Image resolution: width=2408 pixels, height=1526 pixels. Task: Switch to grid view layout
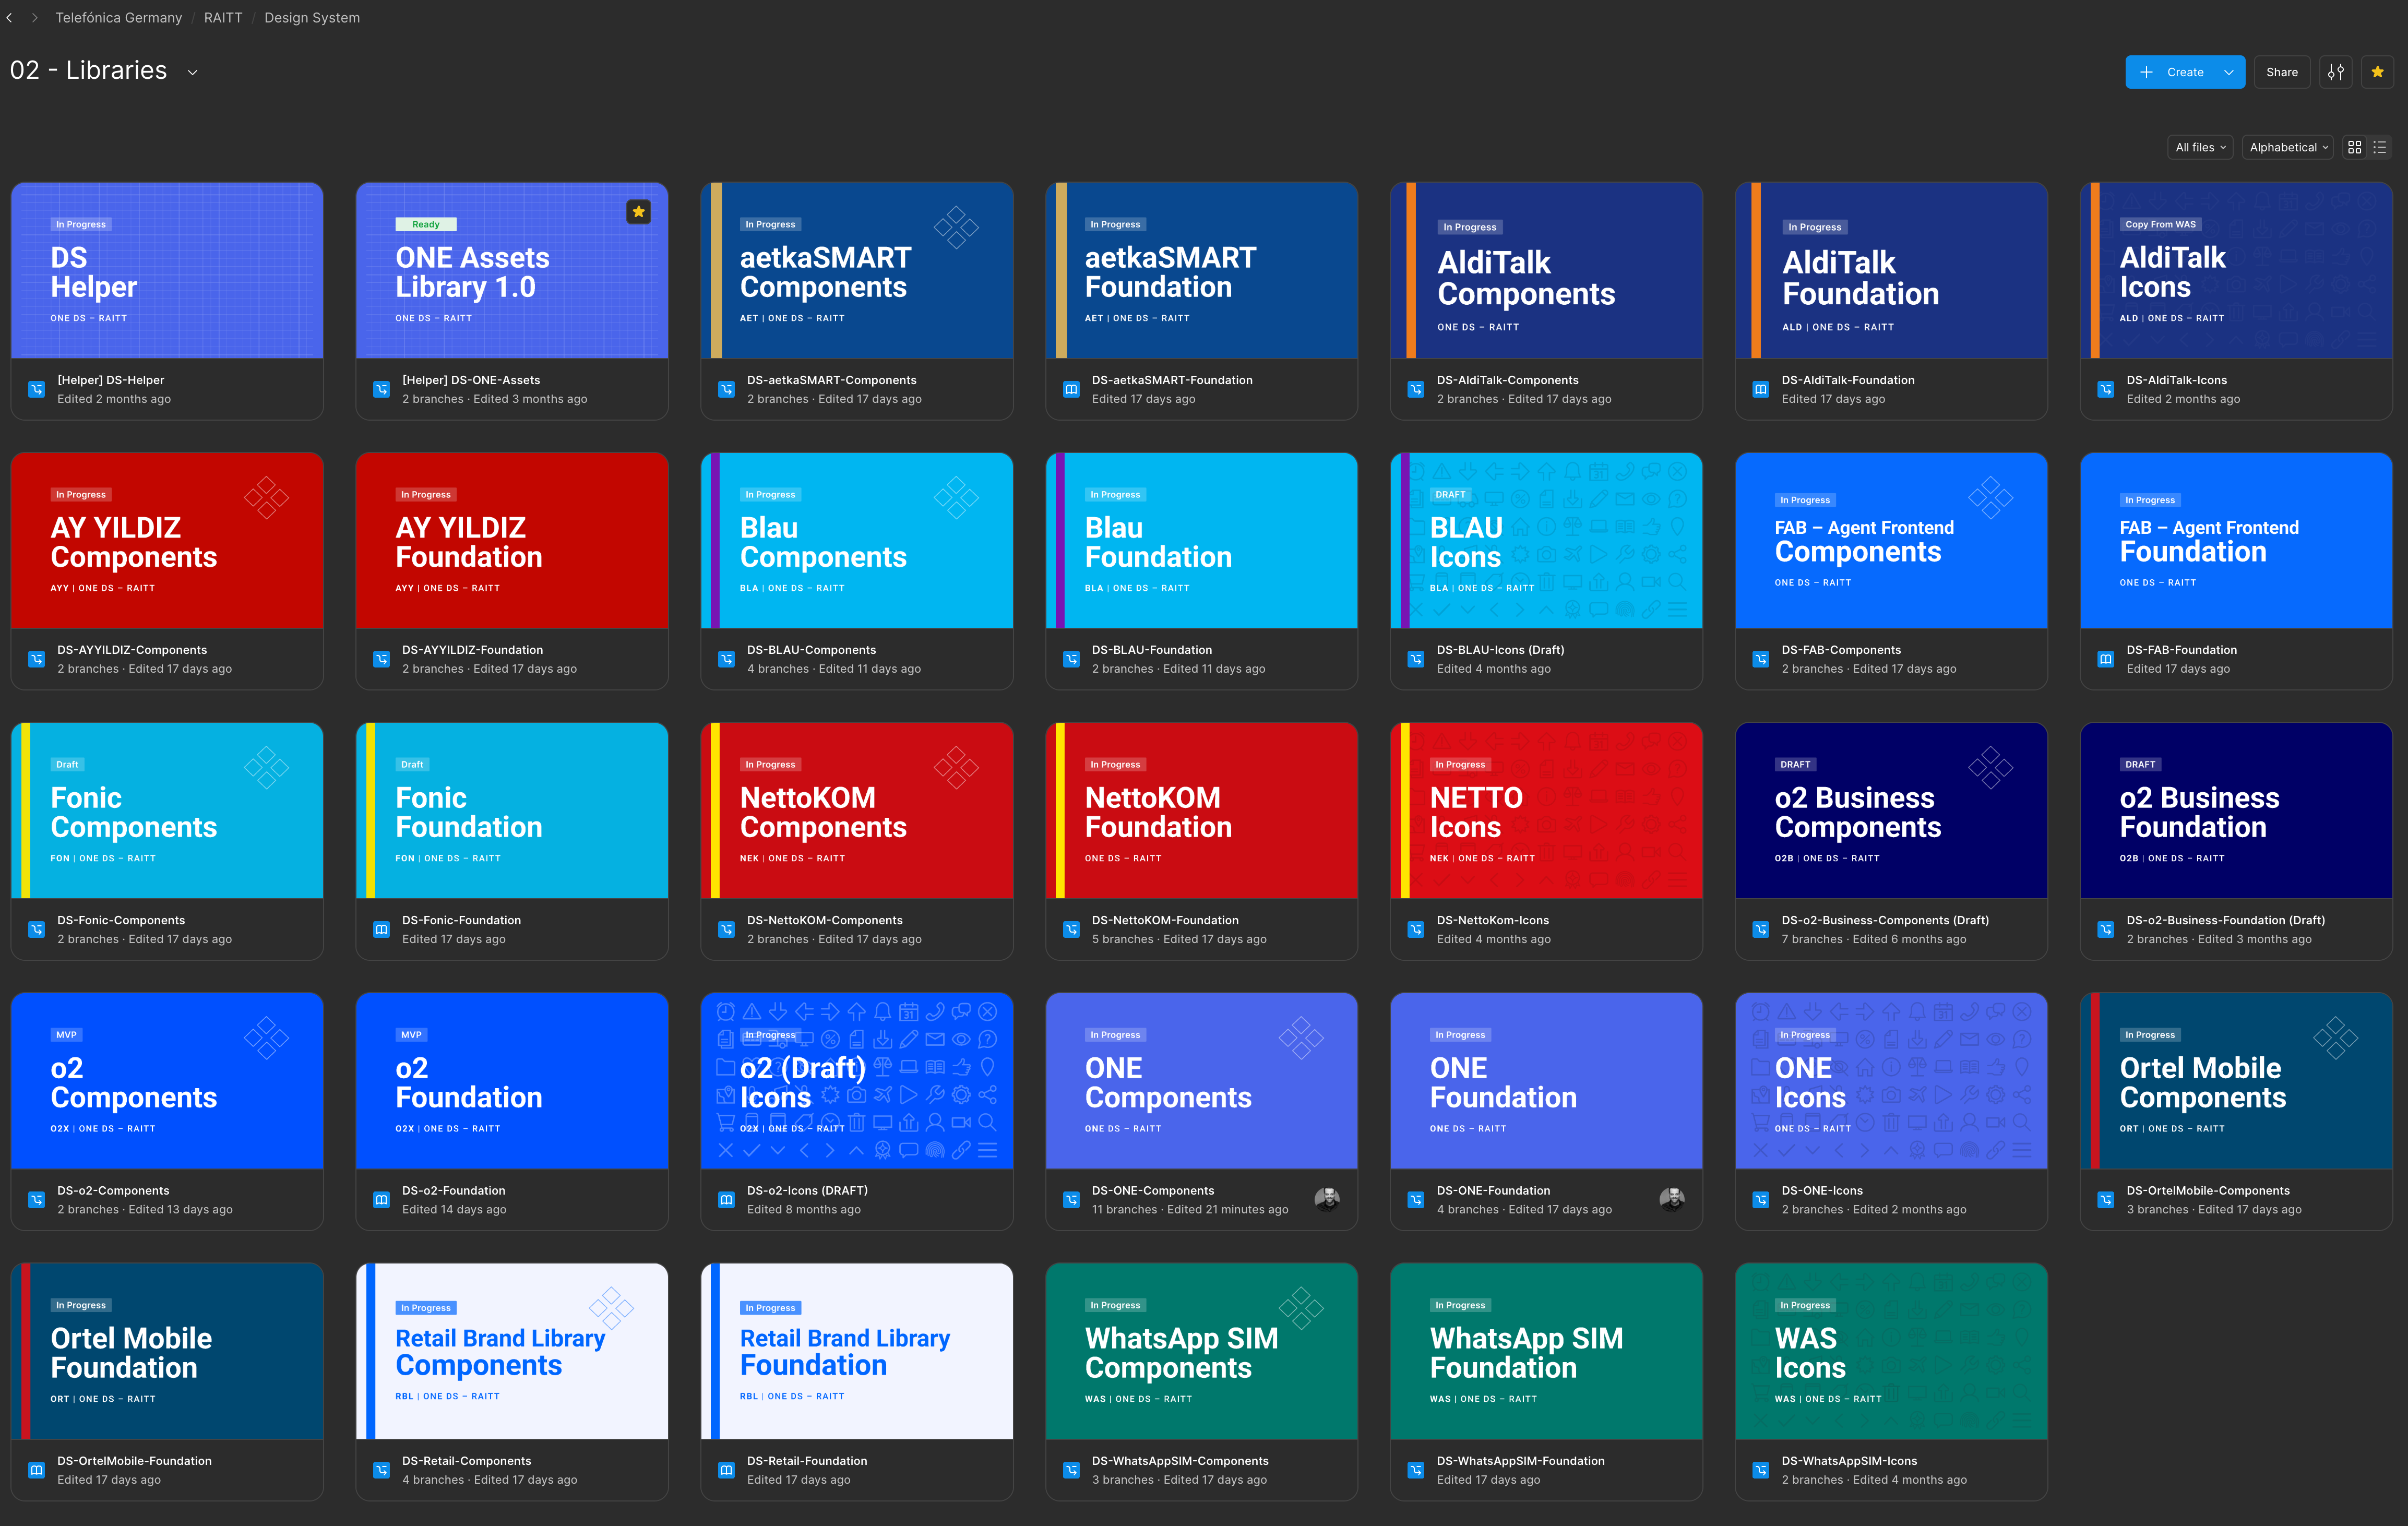[2354, 147]
